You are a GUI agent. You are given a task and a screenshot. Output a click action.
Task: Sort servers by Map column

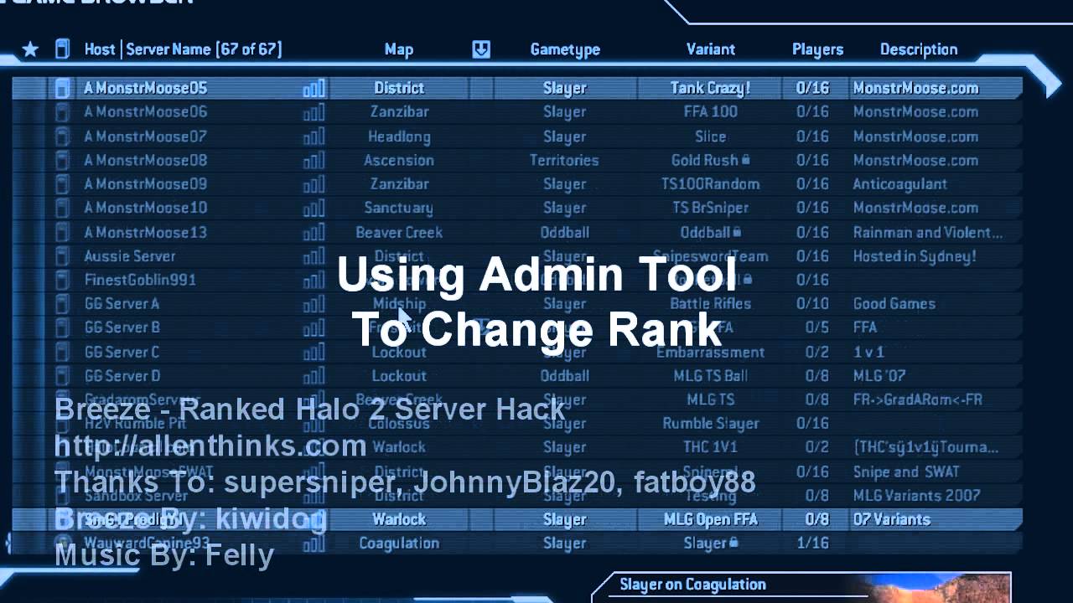(399, 49)
